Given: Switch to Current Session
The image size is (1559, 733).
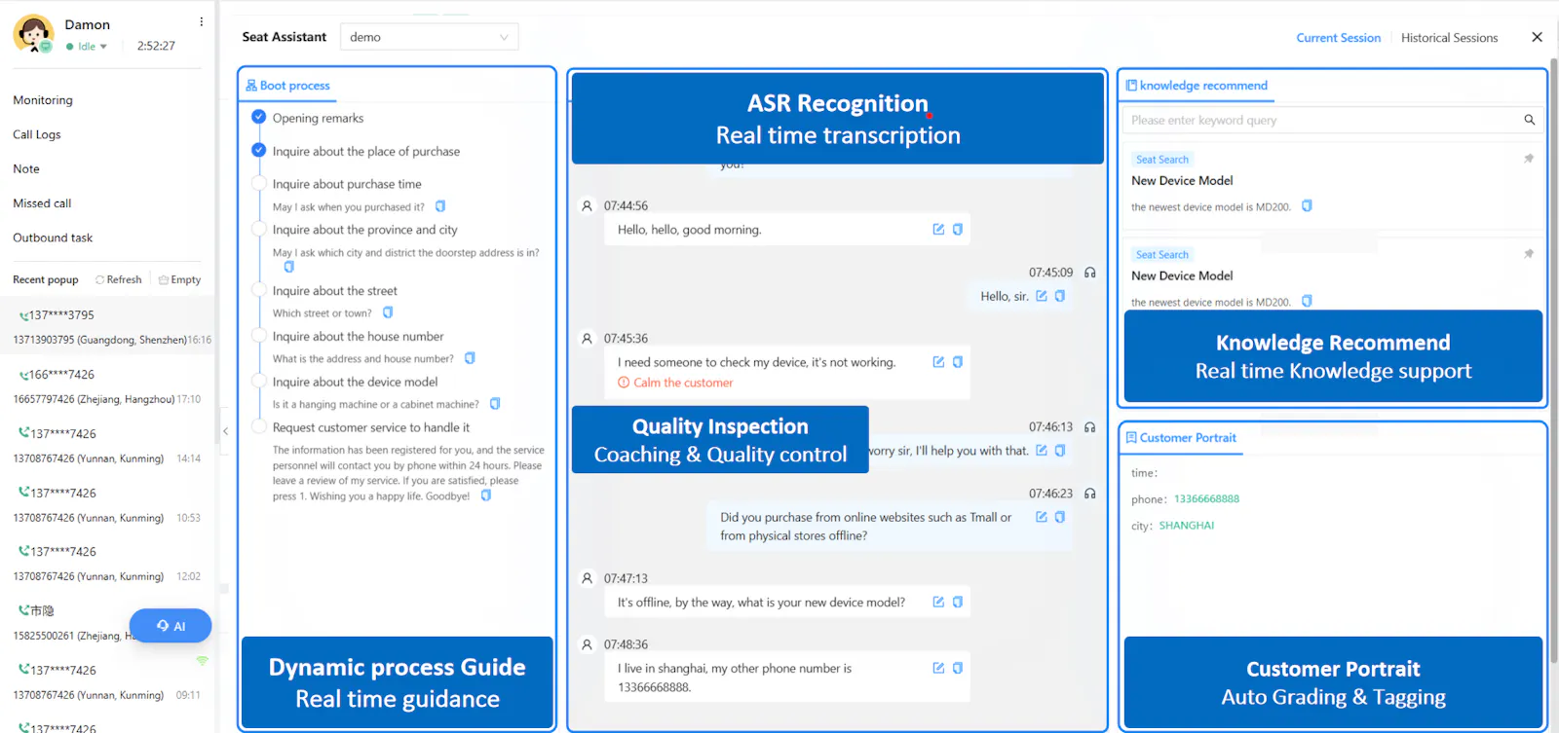Looking at the screenshot, I should tap(1338, 38).
